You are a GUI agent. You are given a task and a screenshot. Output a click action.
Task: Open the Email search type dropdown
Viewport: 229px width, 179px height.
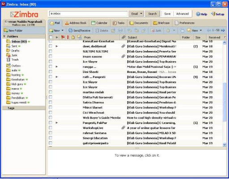[x=136, y=14]
